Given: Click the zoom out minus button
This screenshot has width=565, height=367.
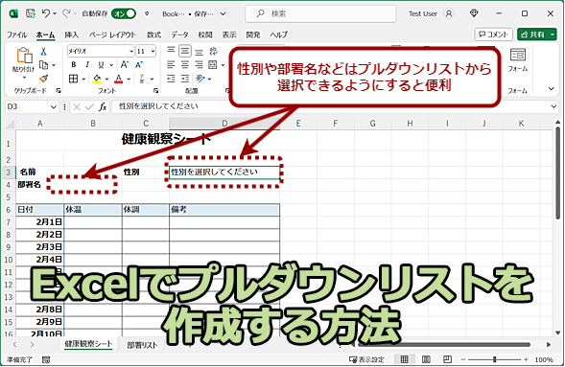Looking at the screenshot, I should (463, 359).
